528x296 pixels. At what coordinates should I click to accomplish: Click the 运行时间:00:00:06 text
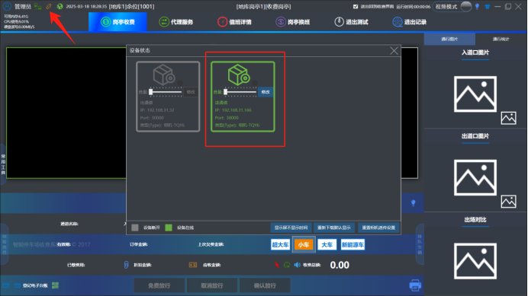pyautogui.click(x=414, y=6)
